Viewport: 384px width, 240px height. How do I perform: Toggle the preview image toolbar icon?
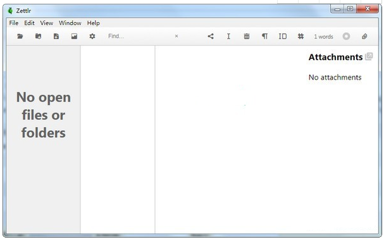(74, 37)
